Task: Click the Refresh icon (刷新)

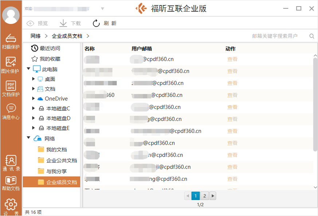Action: point(96,23)
